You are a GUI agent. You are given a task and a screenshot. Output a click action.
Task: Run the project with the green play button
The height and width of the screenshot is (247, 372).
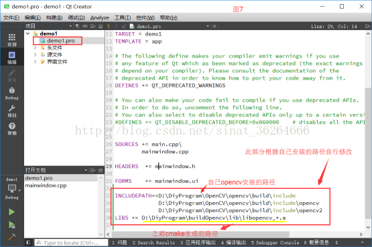(x=11, y=212)
